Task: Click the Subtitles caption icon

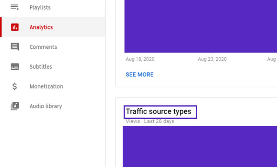Action: pyautogui.click(x=15, y=67)
